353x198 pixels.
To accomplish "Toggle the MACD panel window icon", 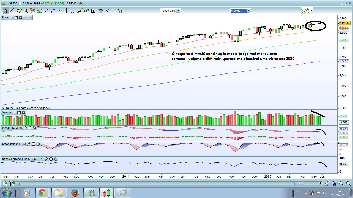I will click(x=29, y=128).
